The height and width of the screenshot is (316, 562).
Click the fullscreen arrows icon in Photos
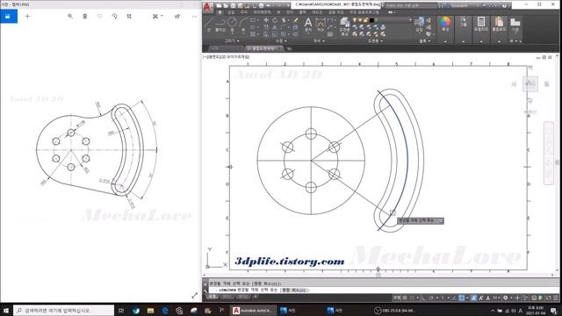pyautogui.click(x=195, y=295)
